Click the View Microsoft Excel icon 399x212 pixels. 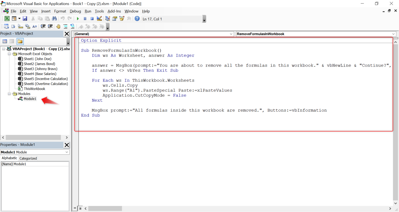(x=7, y=19)
